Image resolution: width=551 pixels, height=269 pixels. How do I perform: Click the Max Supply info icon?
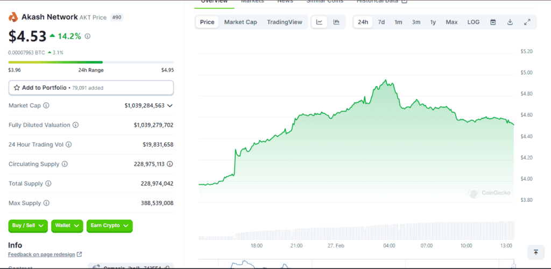[x=46, y=203]
